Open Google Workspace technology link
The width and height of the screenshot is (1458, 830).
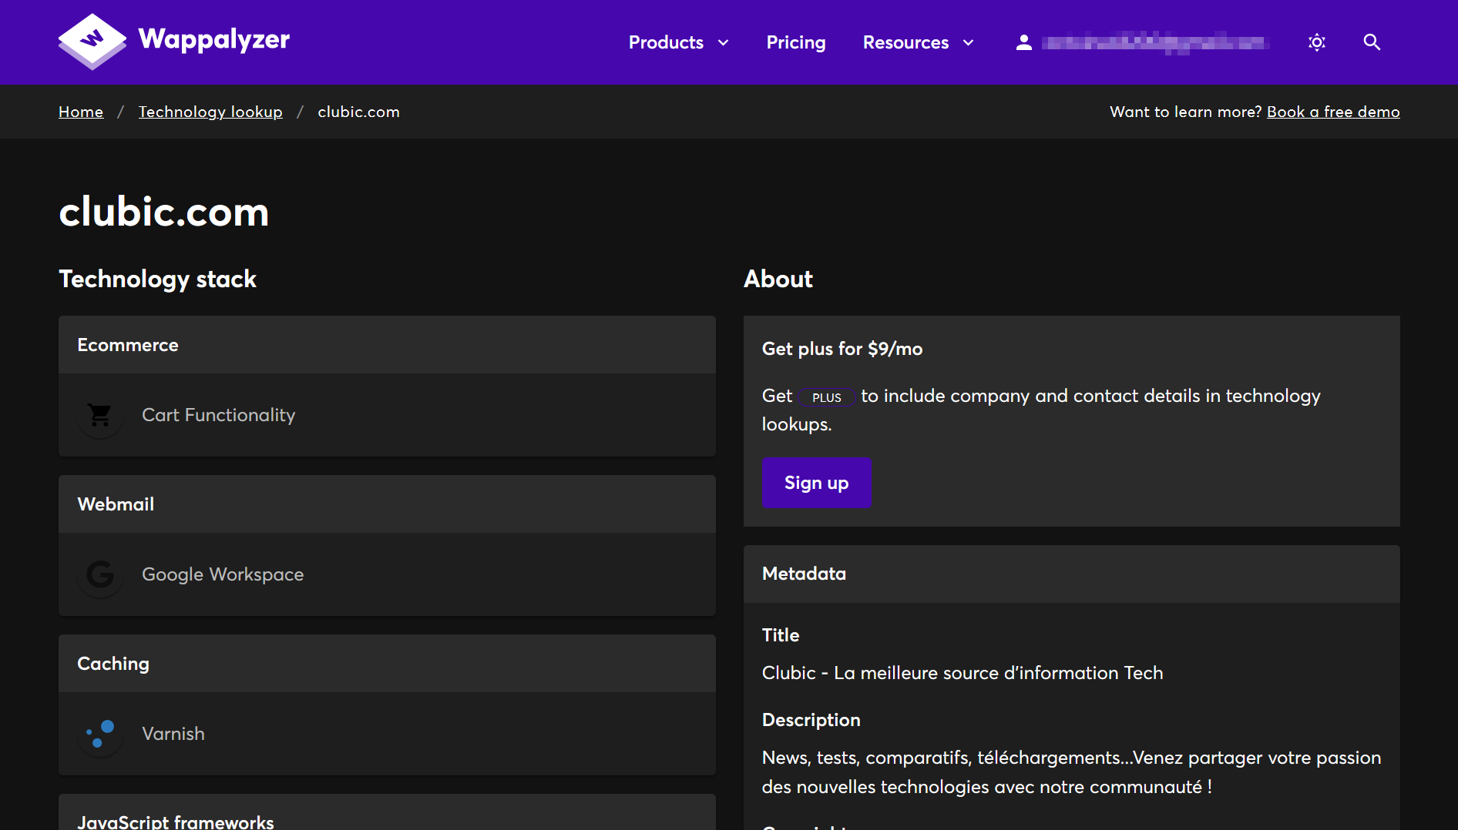[223, 574]
